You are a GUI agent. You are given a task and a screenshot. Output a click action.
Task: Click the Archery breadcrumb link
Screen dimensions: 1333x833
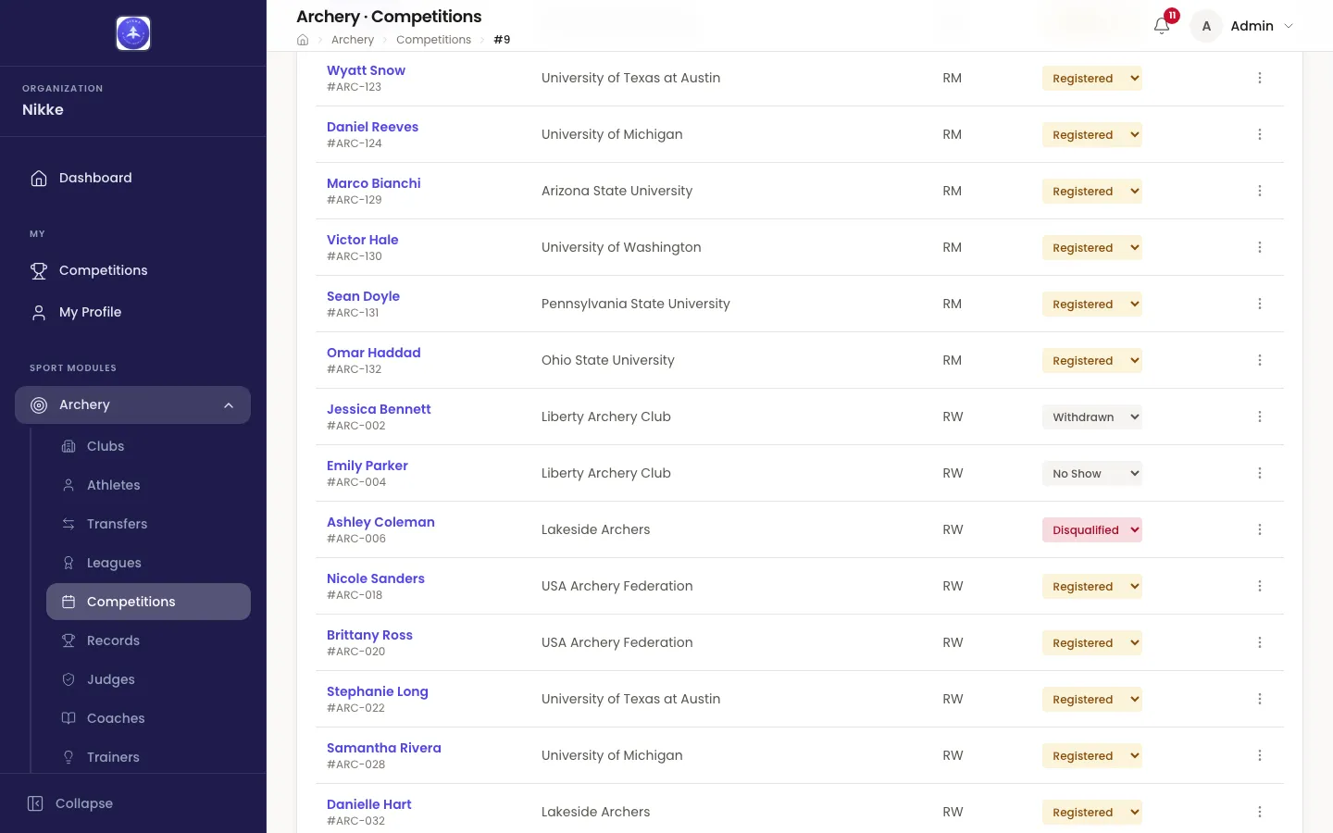(x=353, y=40)
